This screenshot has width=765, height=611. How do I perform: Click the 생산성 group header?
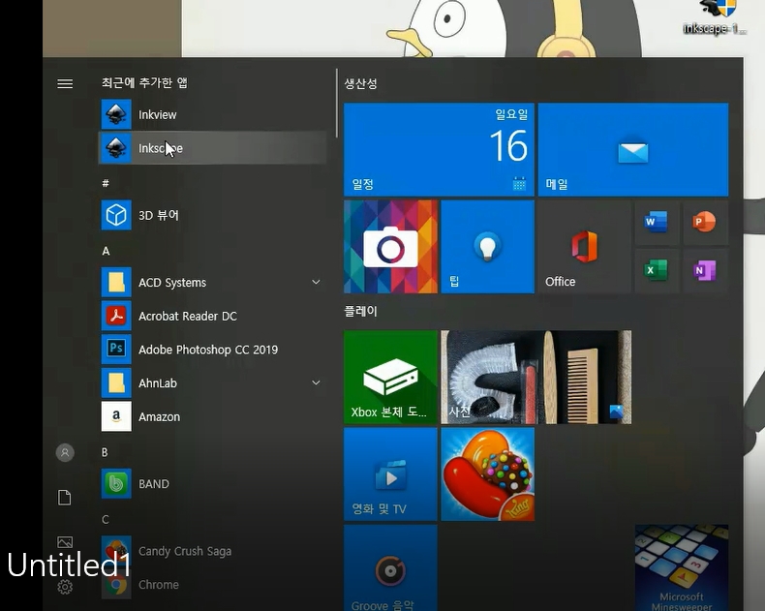[x=360, y=83]
